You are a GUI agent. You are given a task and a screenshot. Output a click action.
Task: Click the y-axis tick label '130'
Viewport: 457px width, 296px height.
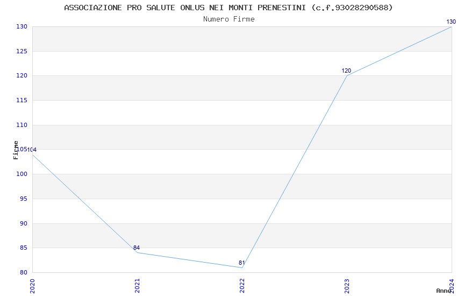click(22, 26)
